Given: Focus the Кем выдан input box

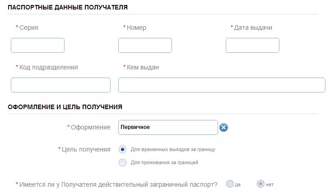Looking at the screenshot, I should (x=222, y=85).
